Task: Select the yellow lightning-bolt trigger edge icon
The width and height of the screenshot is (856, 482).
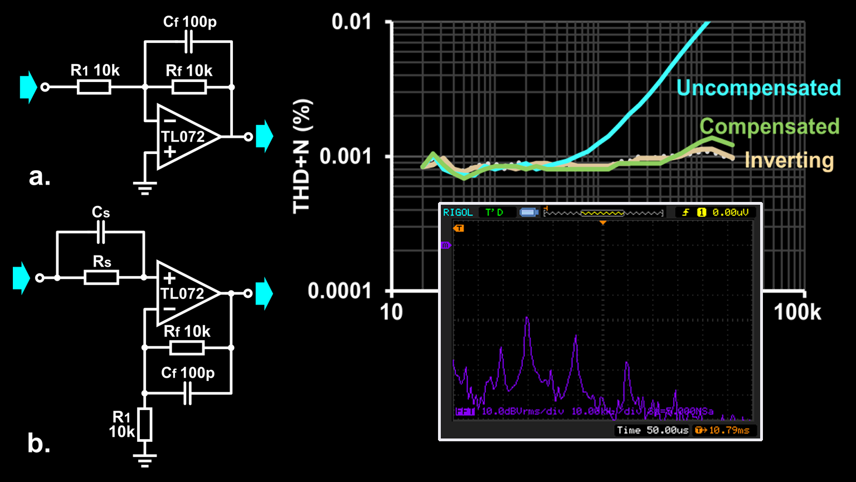Action: pos(687,213)
